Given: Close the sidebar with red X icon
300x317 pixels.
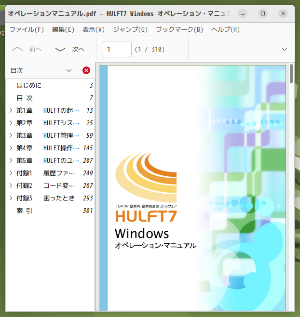Looking at the screenshot, I should [x=86, y=70].
